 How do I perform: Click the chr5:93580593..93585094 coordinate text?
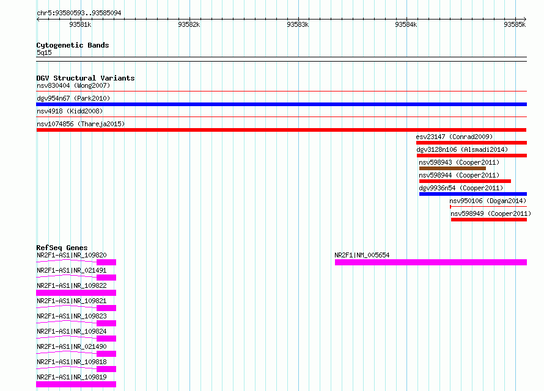[79, 13]
